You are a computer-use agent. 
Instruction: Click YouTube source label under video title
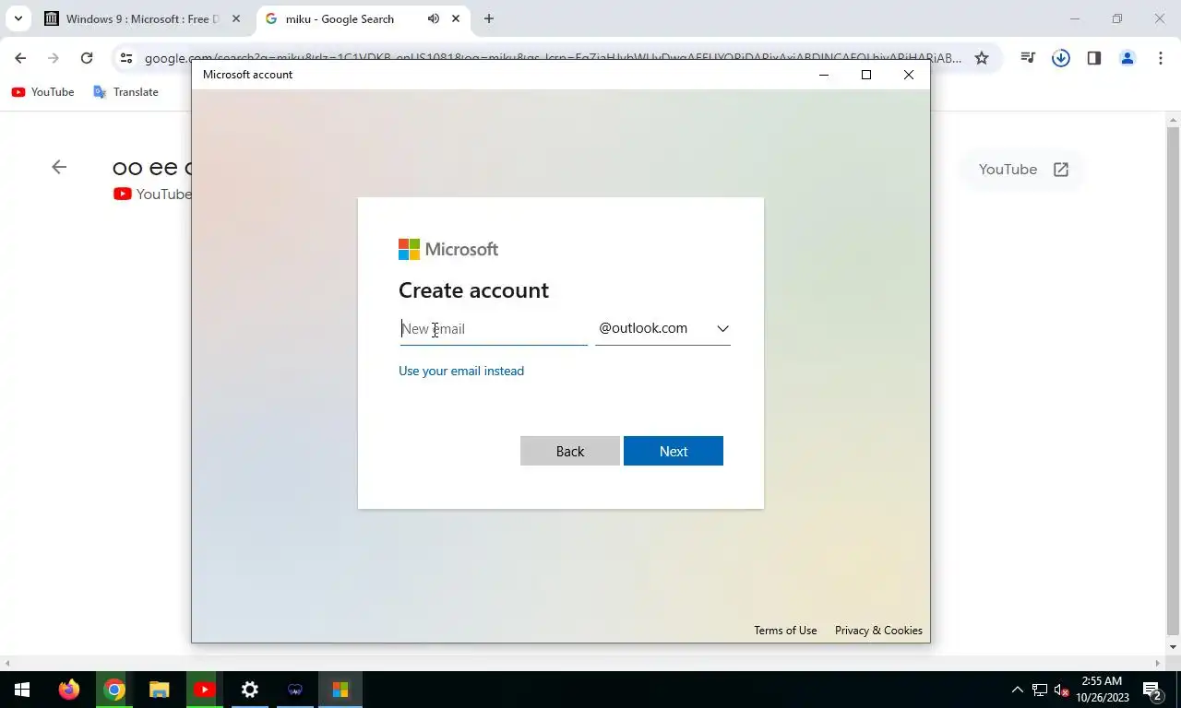coord(153,194)
